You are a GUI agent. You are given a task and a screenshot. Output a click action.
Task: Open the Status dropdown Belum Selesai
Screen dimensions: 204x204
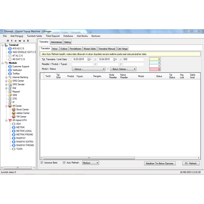click(123, 69)
